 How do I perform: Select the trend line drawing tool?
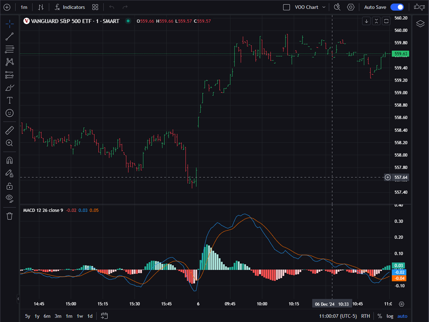point(9,36)
